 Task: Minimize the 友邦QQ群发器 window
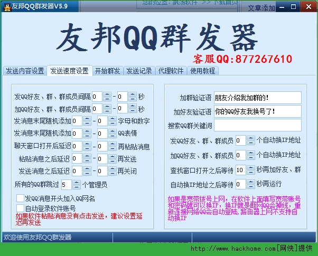(282, 7)
